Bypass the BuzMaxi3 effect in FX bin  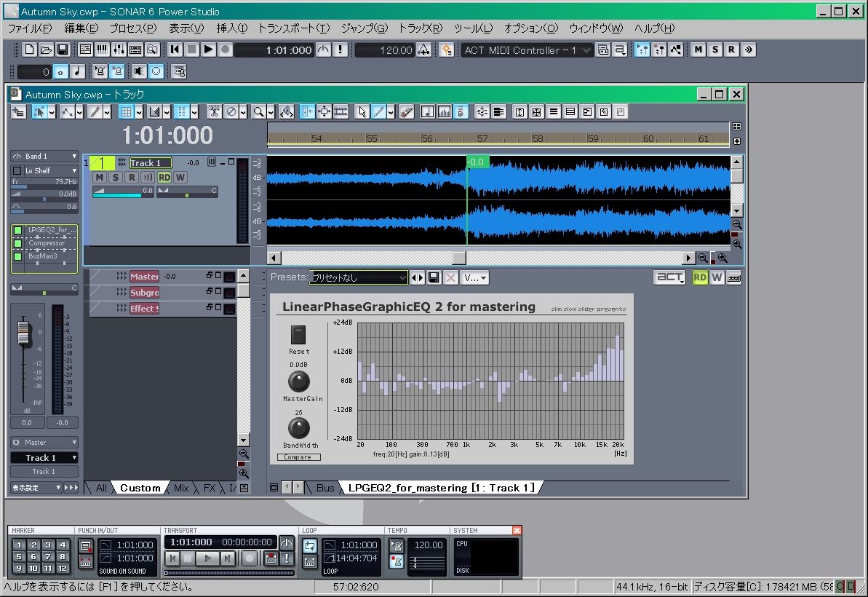click(17, 256)
